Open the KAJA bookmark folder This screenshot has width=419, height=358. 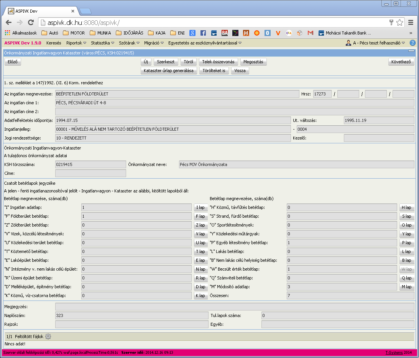click(x=157, y=33)
